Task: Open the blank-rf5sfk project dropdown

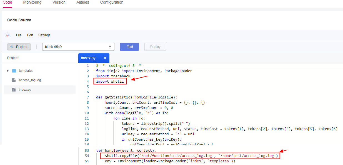Action: coord(78,47)
